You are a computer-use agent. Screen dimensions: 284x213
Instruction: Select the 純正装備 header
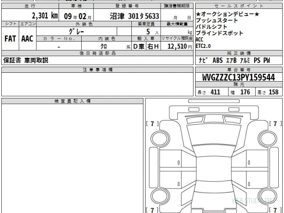coord(239,53)
